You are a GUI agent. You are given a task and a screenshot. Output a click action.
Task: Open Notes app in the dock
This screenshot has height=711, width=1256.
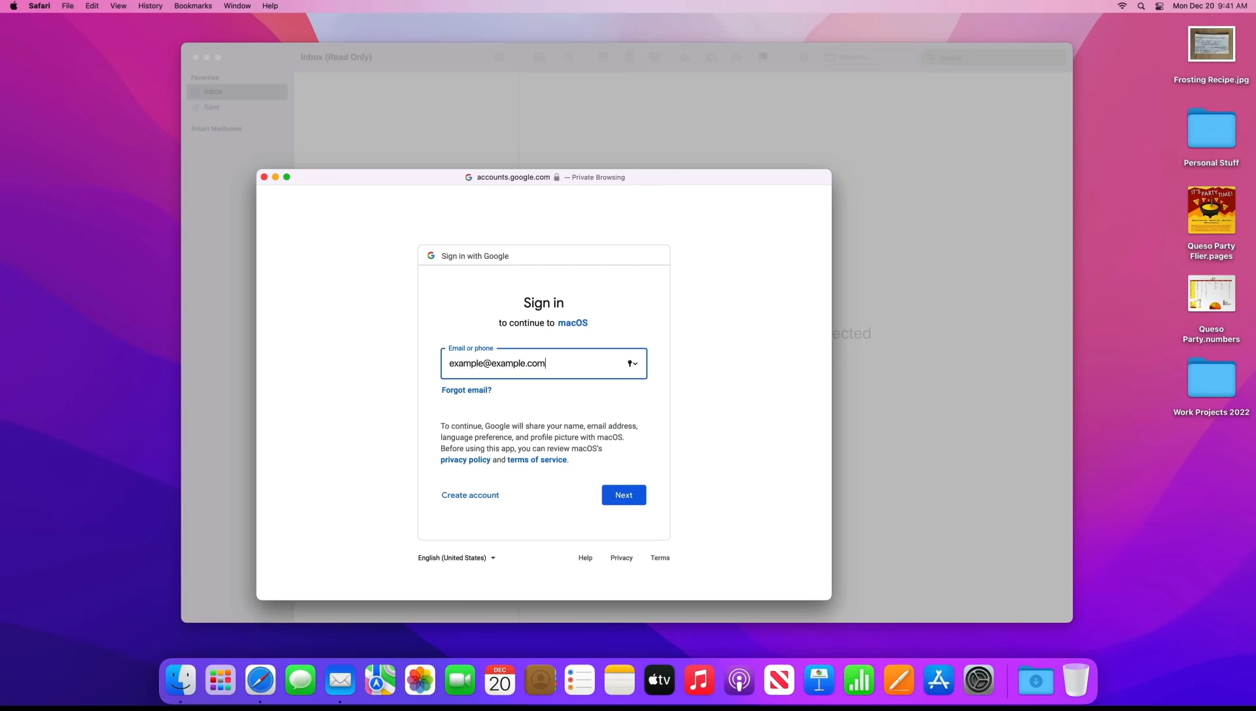click(x=620, y=680)
